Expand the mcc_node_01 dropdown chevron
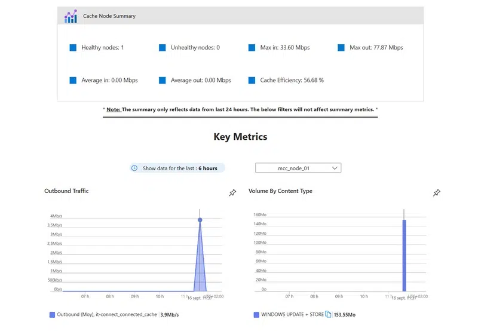This screenshot has width=478, height=331. pyautogui.click(x=334, y=168)
